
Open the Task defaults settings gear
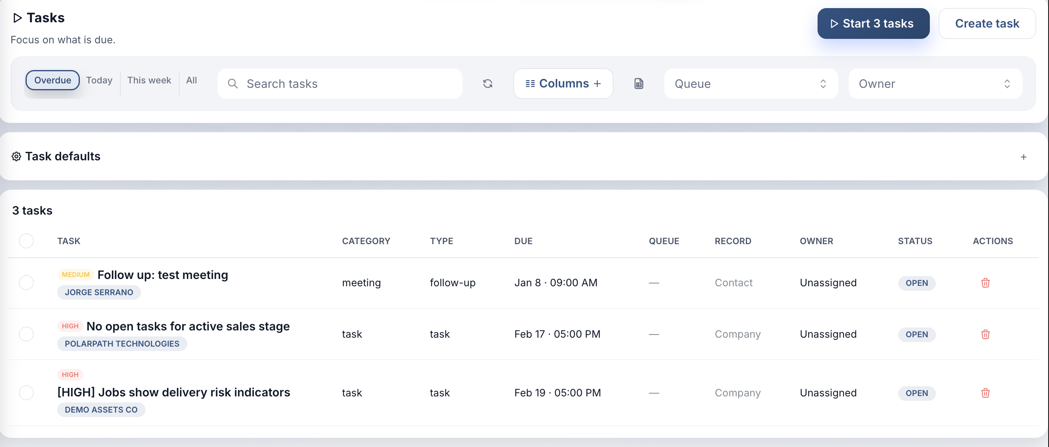coord(17,156)
